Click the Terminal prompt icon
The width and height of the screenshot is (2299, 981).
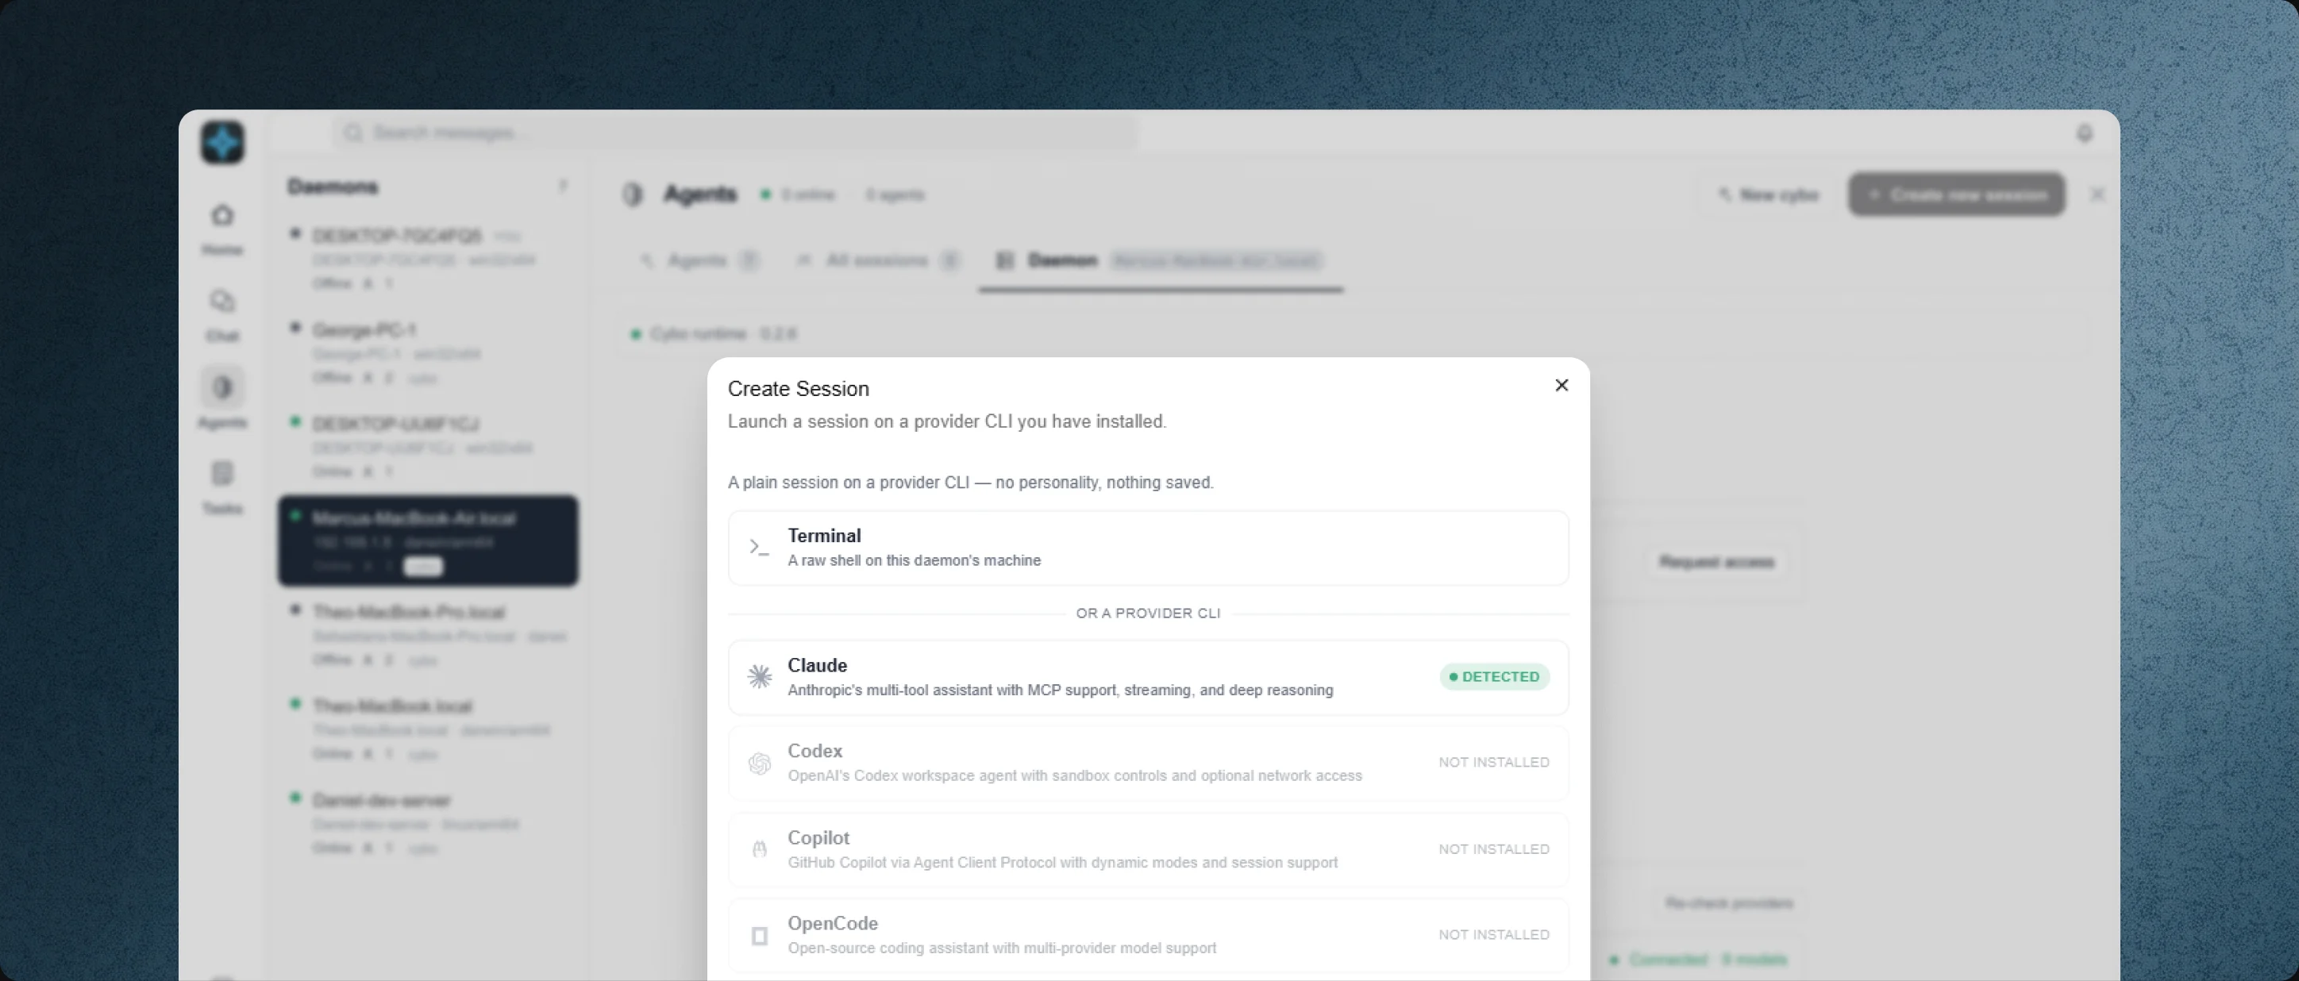click(759, 547)
